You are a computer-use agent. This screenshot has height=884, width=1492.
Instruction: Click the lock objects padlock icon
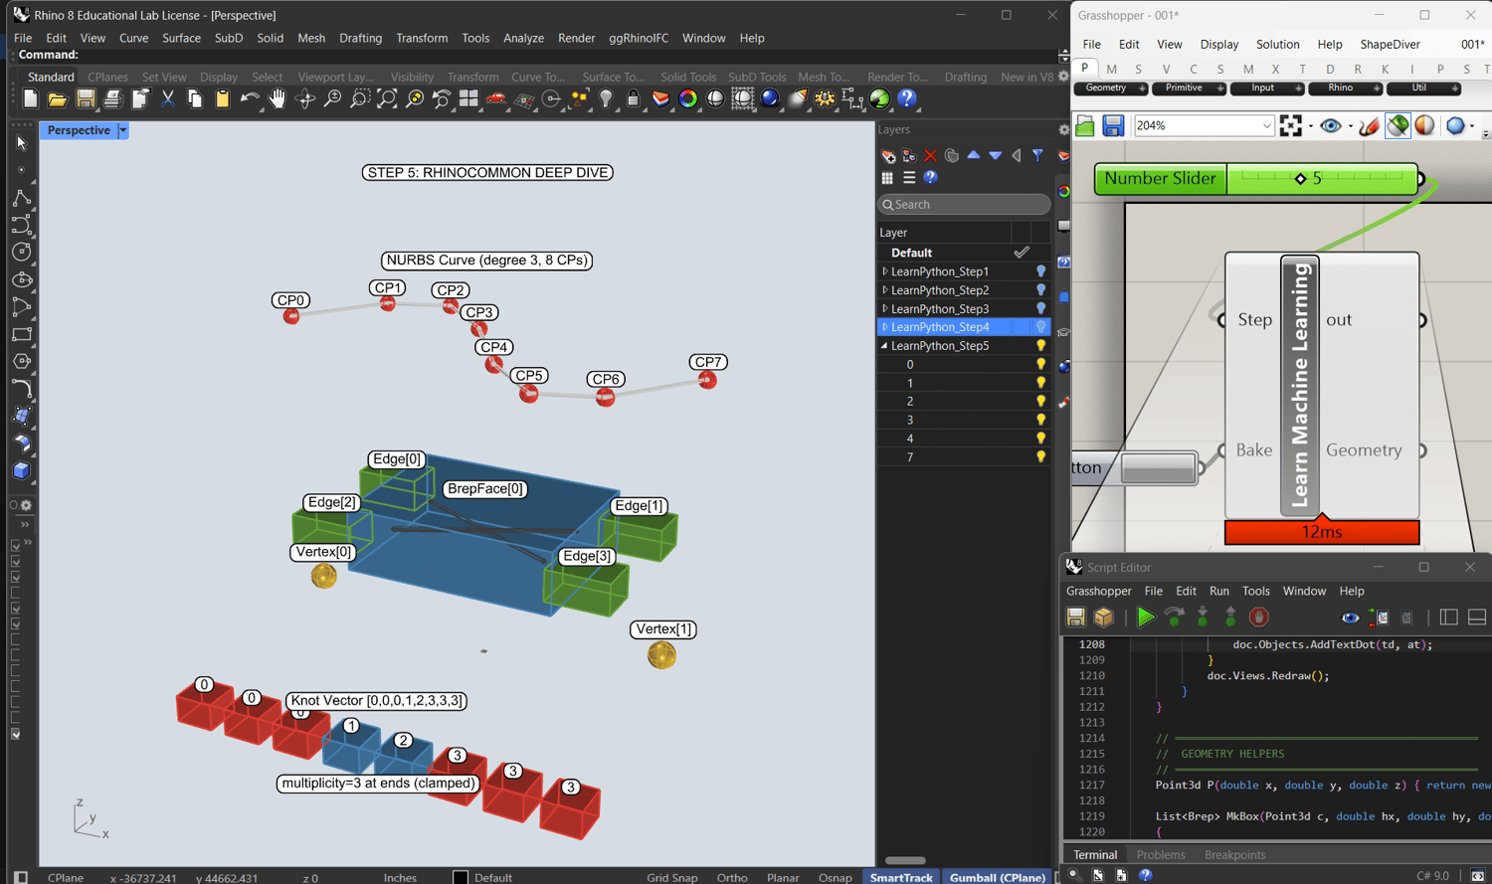[x=633, y=98]
